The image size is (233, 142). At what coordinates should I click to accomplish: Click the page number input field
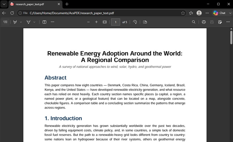click(116, 22)
